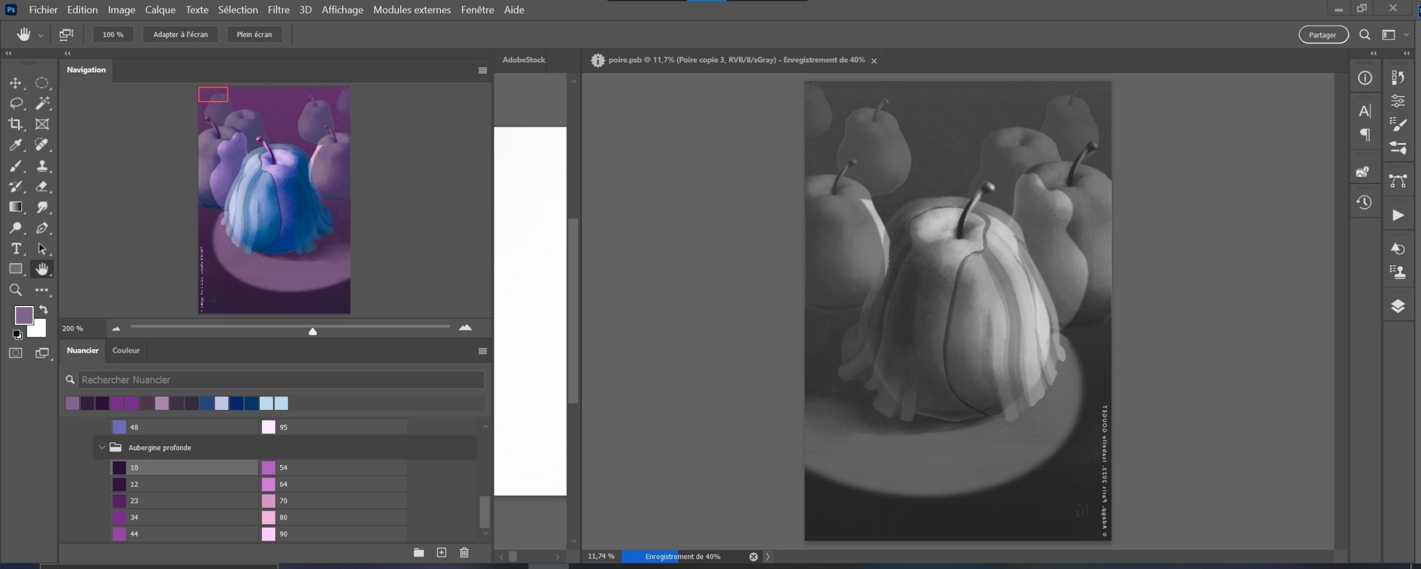Image resolution: width=1421 pixels, height=569 pixels.
Task: Select the Lasso tool
Action: (x=15, y=103)
